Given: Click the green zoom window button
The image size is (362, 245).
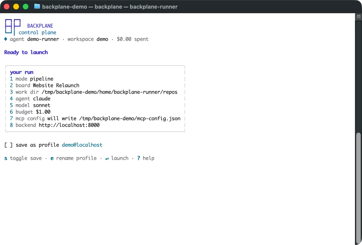Looking at the screenshot, I should [26, 6].
